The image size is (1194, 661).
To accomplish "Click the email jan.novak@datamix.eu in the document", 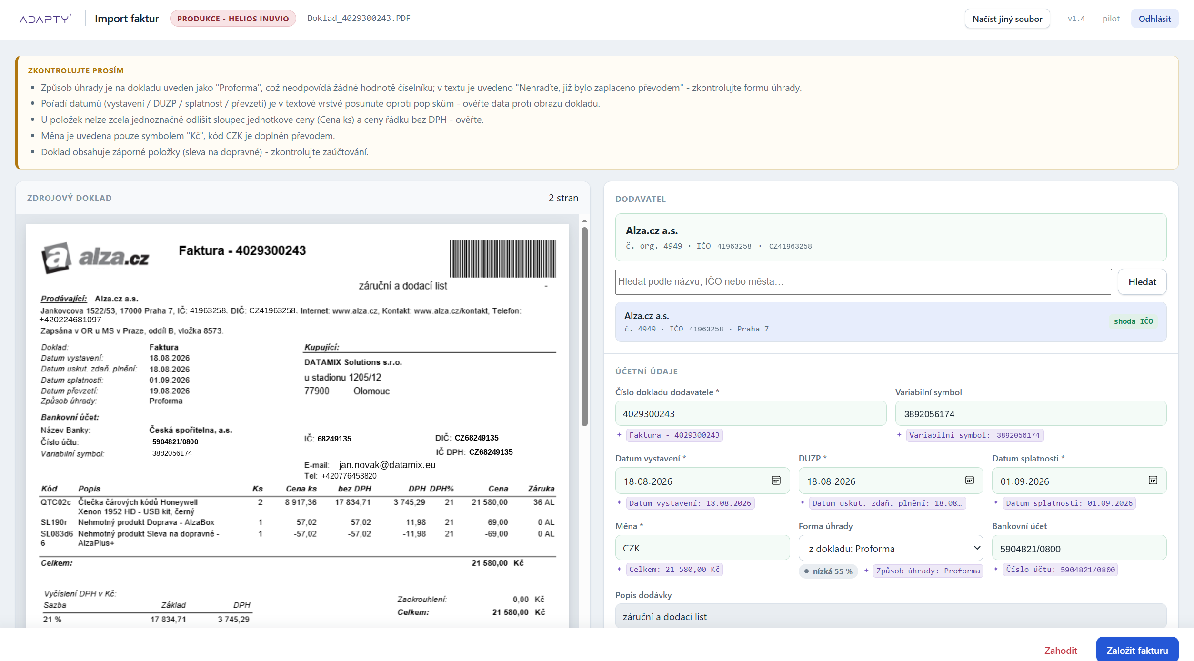I will 387,465.
